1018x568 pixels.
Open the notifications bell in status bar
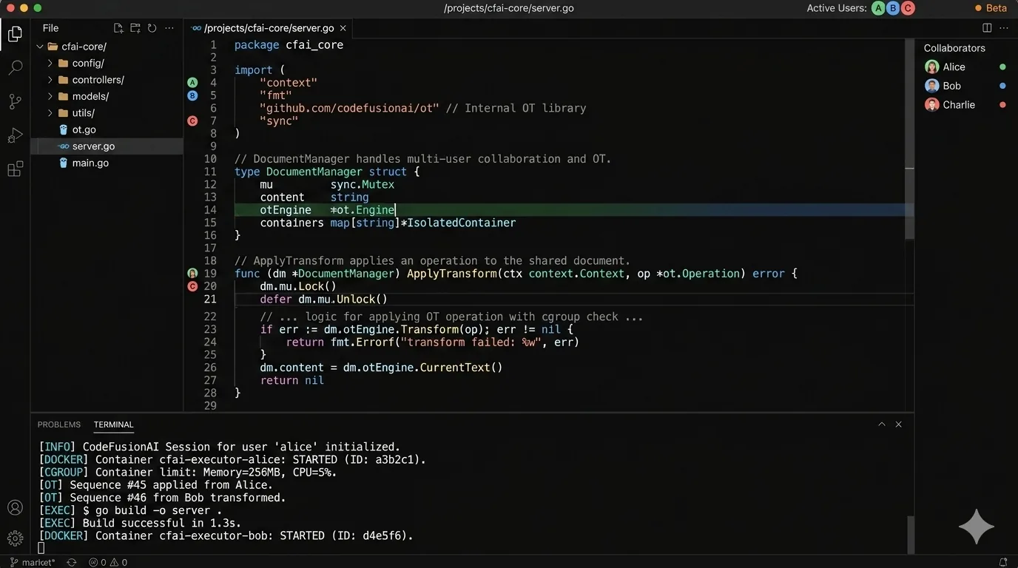[1003, 562]
